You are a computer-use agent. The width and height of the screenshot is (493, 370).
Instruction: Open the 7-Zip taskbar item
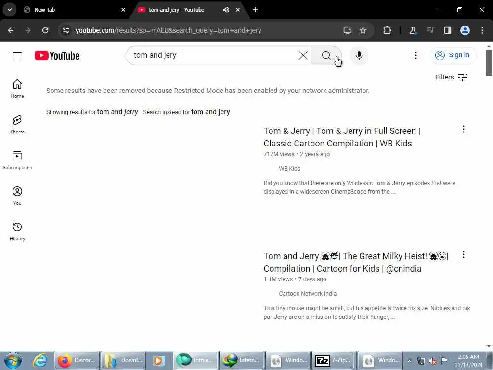[333, 360]
